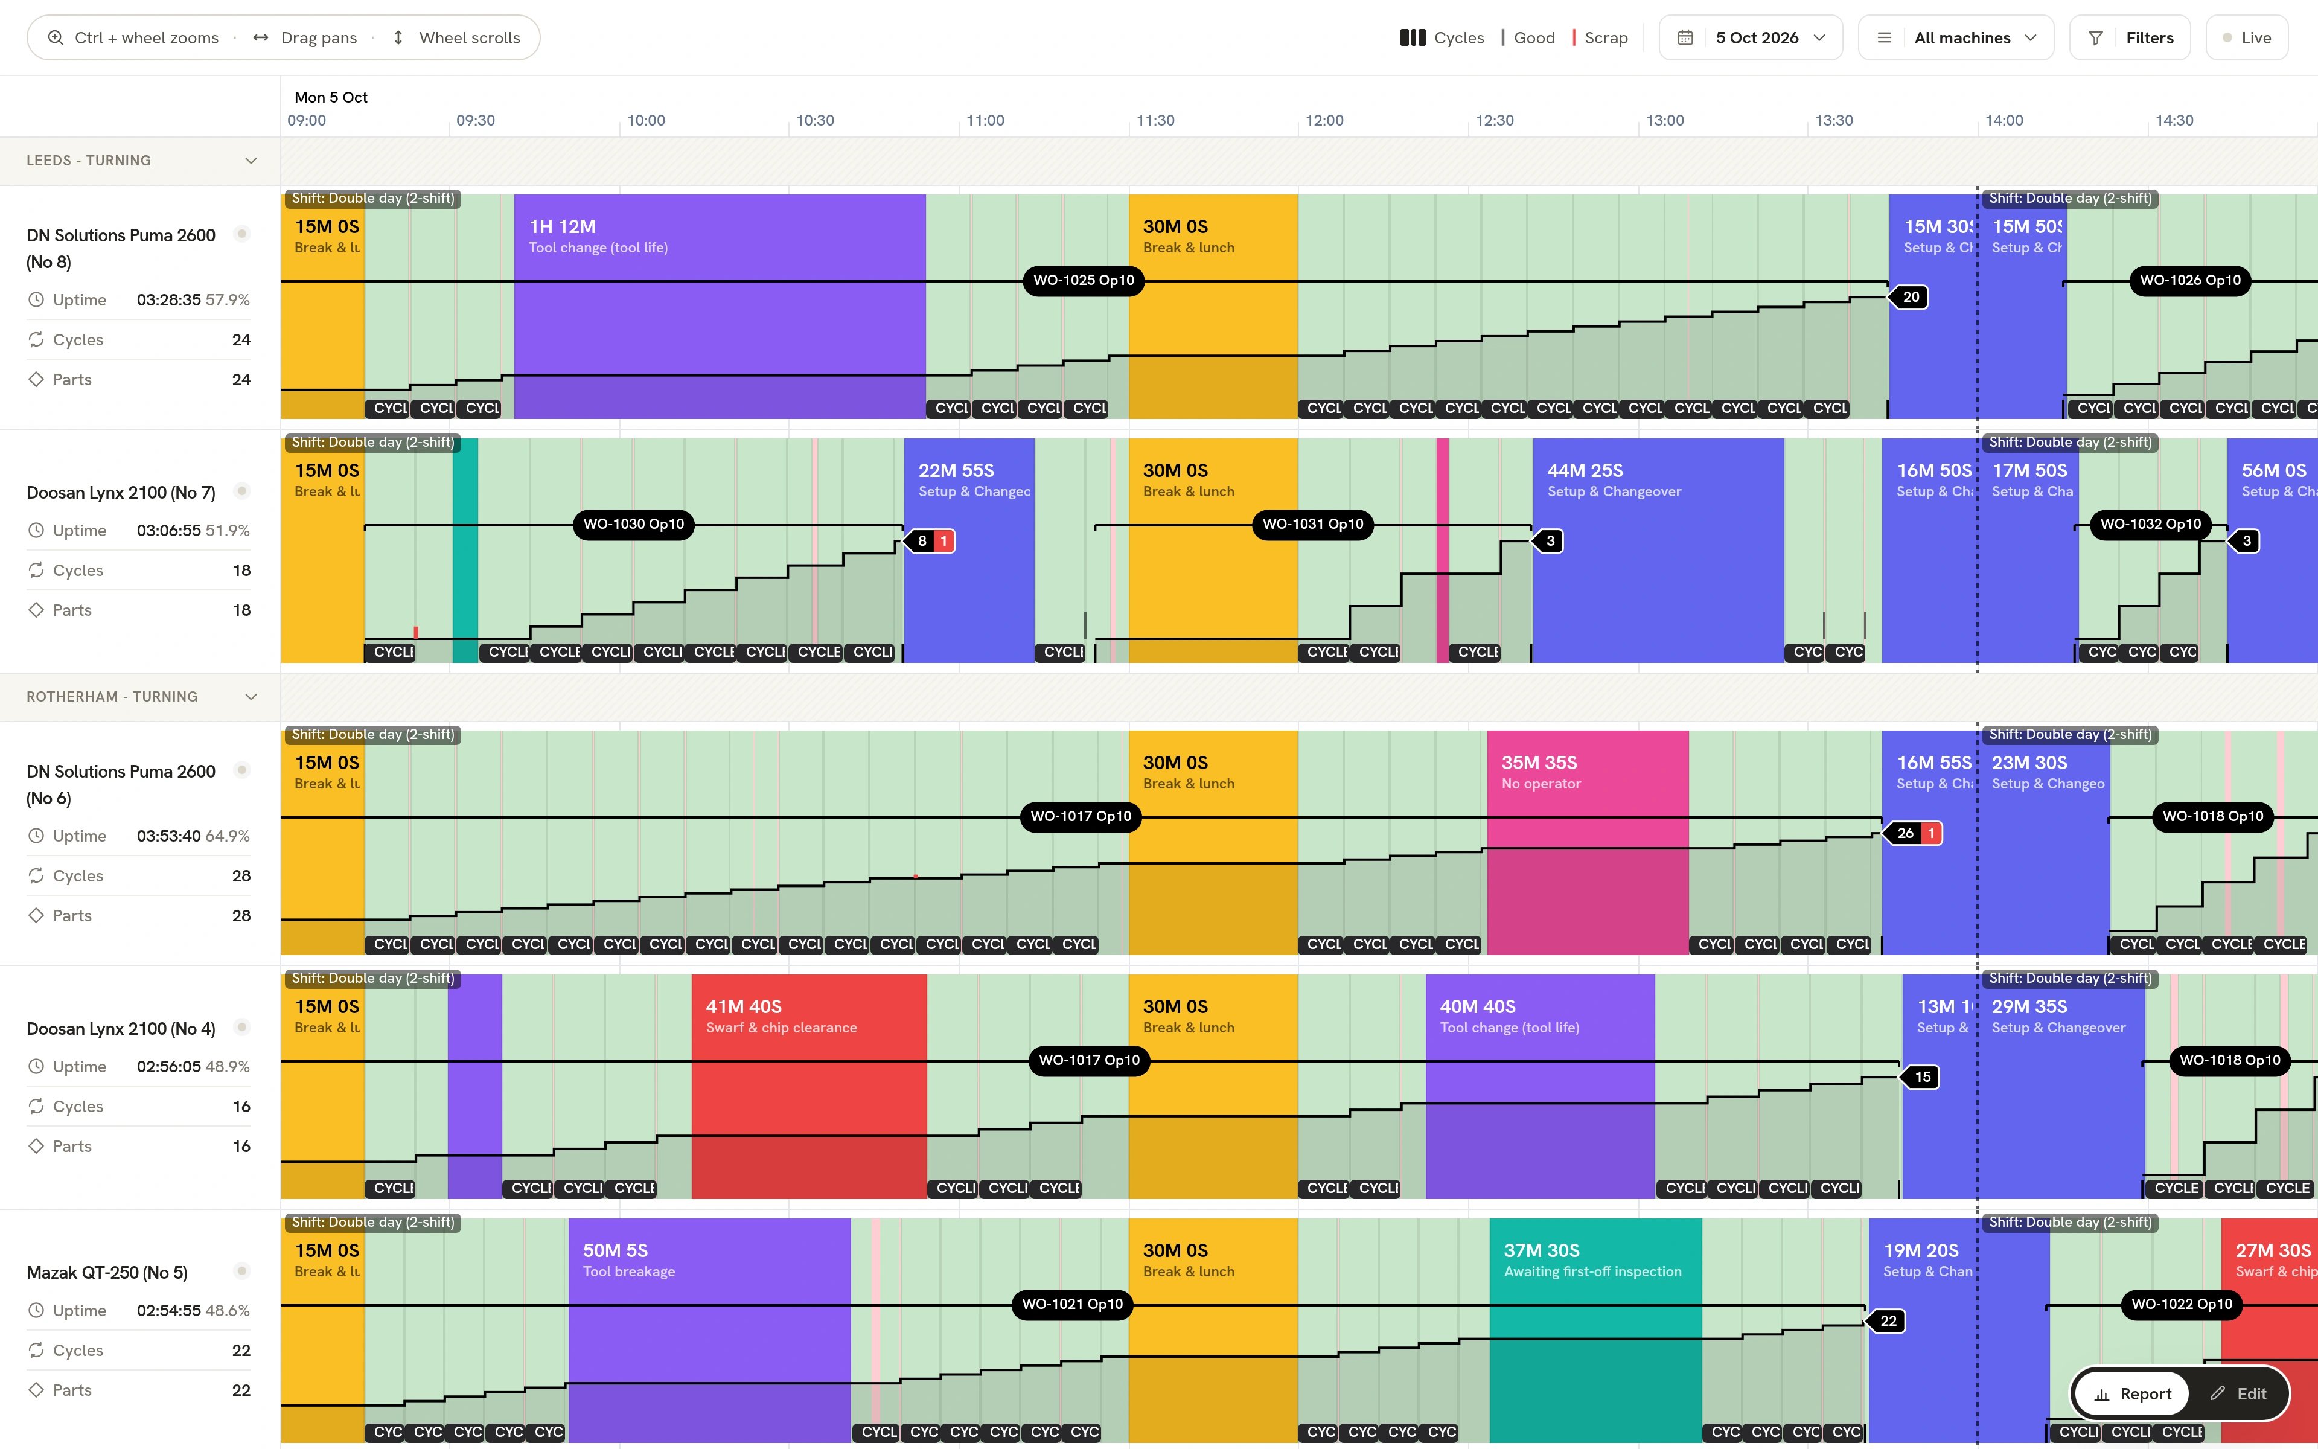Switch to Edit mode
2318x1449 pixels.
2238,1395
